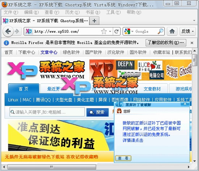
Task: Open the Linux category link
Action: point(13,100)
